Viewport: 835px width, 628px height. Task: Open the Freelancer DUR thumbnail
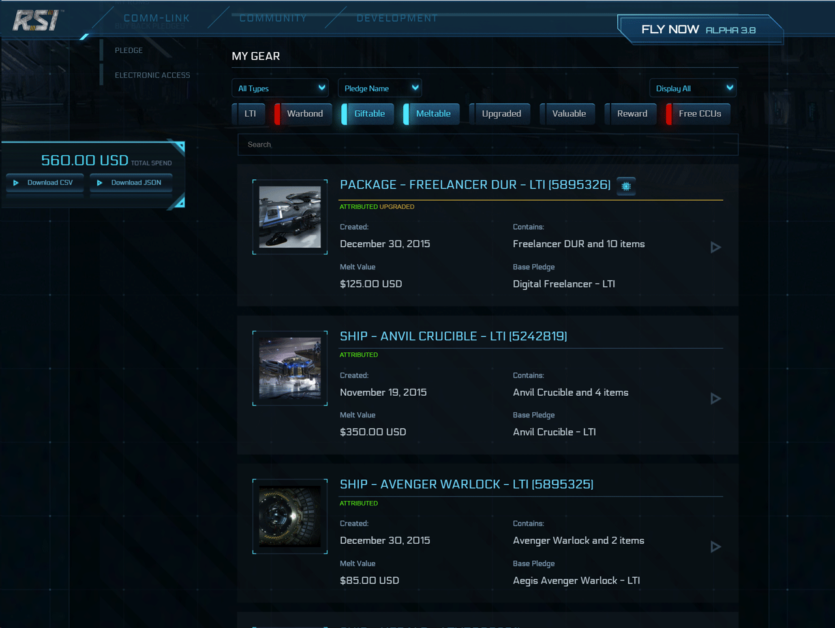(290, 217)
